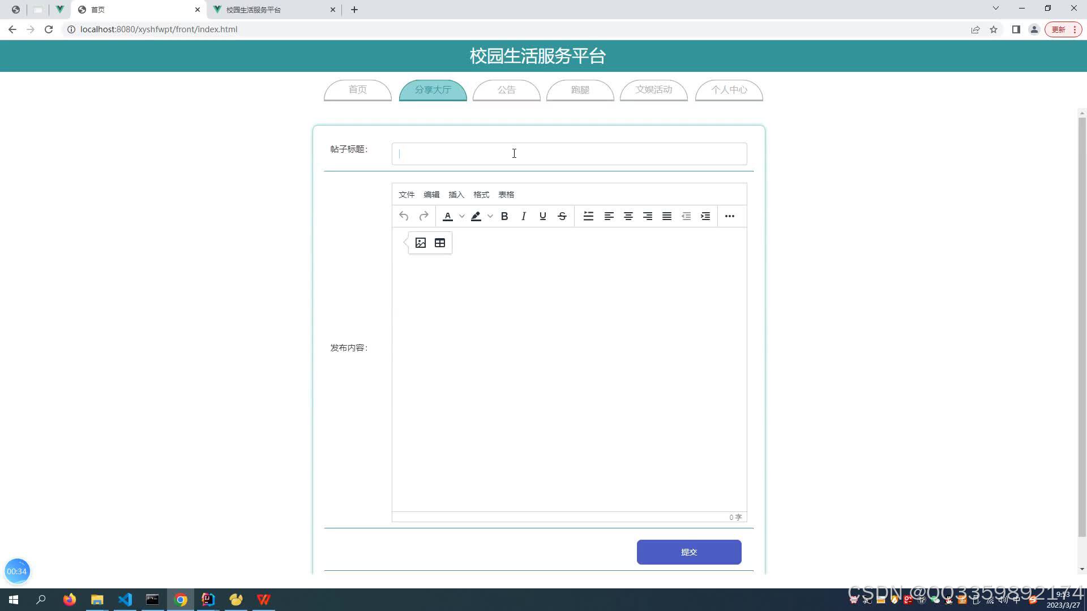
Task: Open WPS Office from the taskbar
Action: [263, 600]
